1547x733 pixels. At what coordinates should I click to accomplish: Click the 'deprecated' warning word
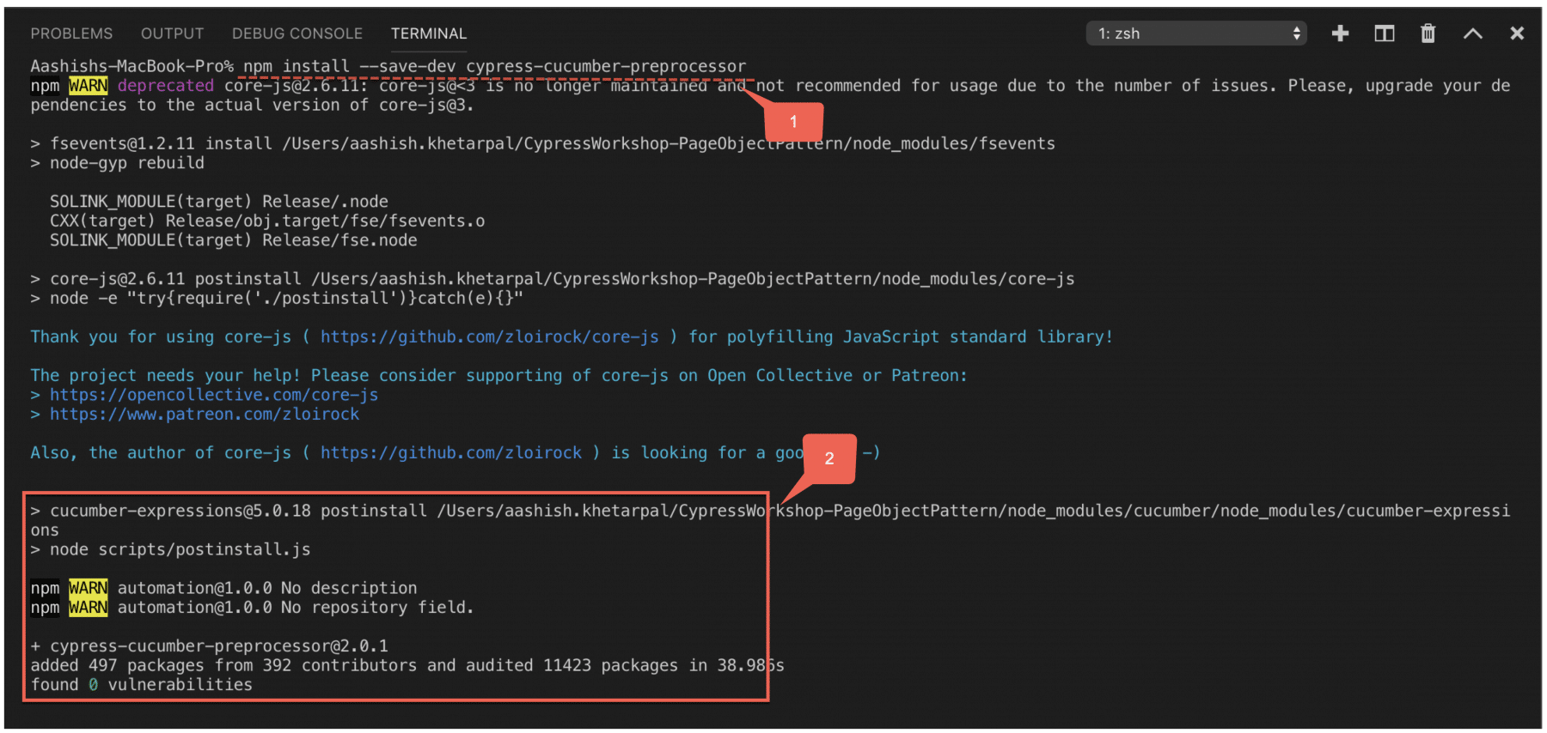(166, 86)
